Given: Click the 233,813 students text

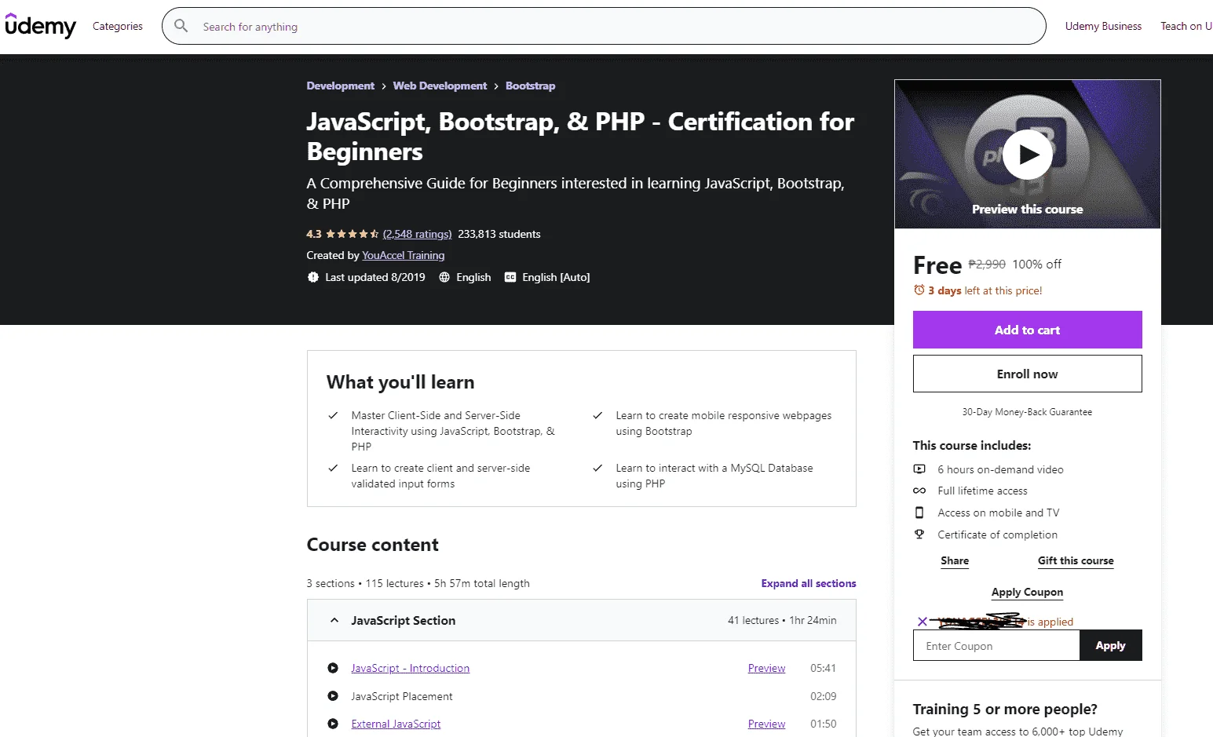Looking at the screenshot, I should click(x=499, y=234).
